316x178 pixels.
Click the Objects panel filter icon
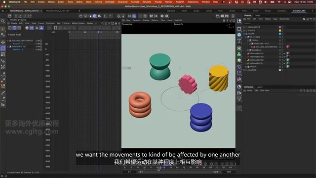pyautogui.click(x=311, y=19)
